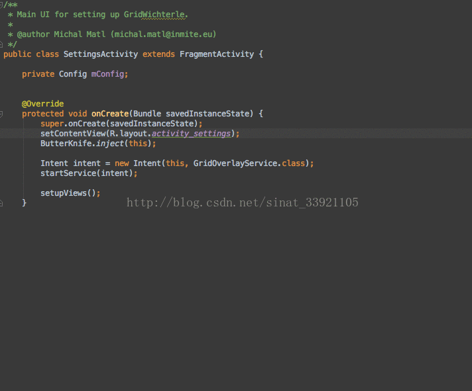The height and width of the screenshot is (391, 472).
Task: Click the Config type in field declaration
Action: tap(73, 74)
